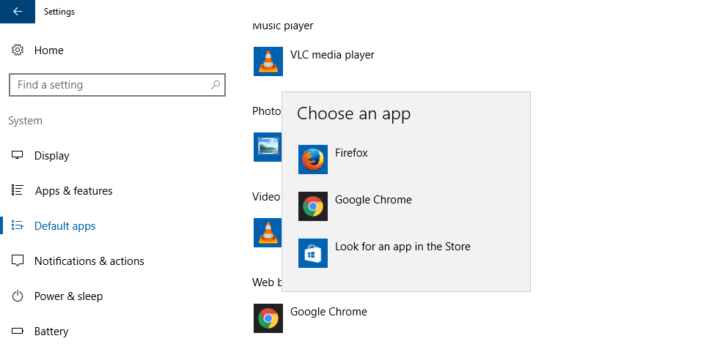The image size is (706, 352).
Task: Click the Default apps sidebar icon
Action: 18,225
